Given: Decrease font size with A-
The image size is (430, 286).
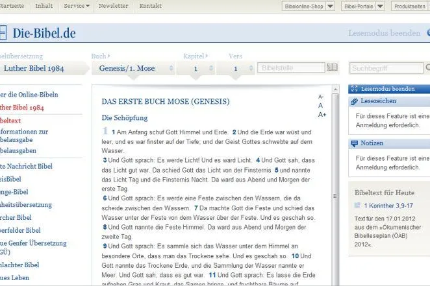Looking at the screenshot, I should point(321,97).
